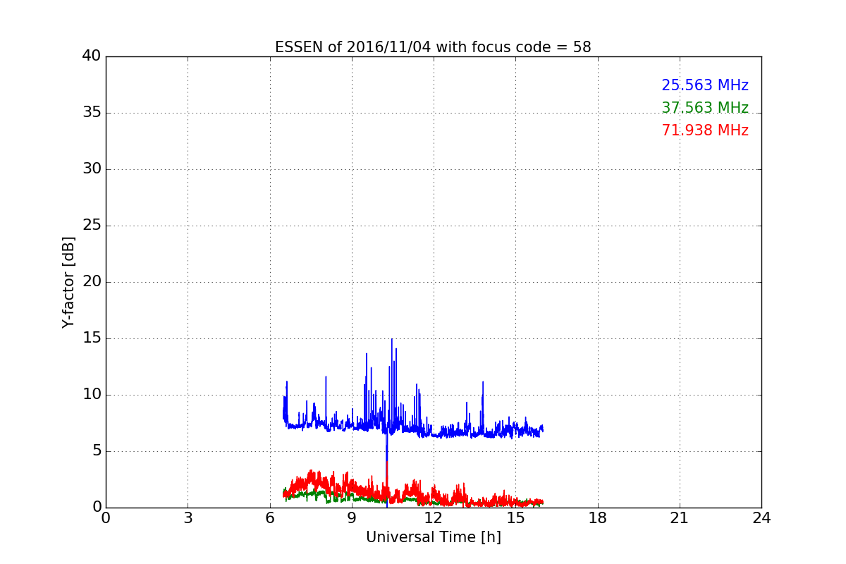Click the 'Y-factor [dB]' axis label
Screen dimensions: 846x564
(x=68, y=282)
